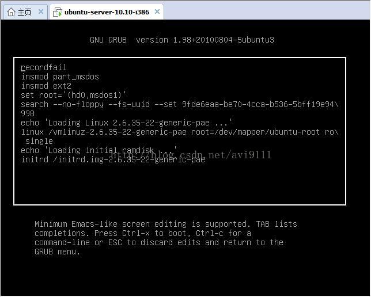Click the 'linux /vmlinuz-2.6.35-22-generic-pae' line
The height and width of the screenshot is (297, 371).
point(180,132)
